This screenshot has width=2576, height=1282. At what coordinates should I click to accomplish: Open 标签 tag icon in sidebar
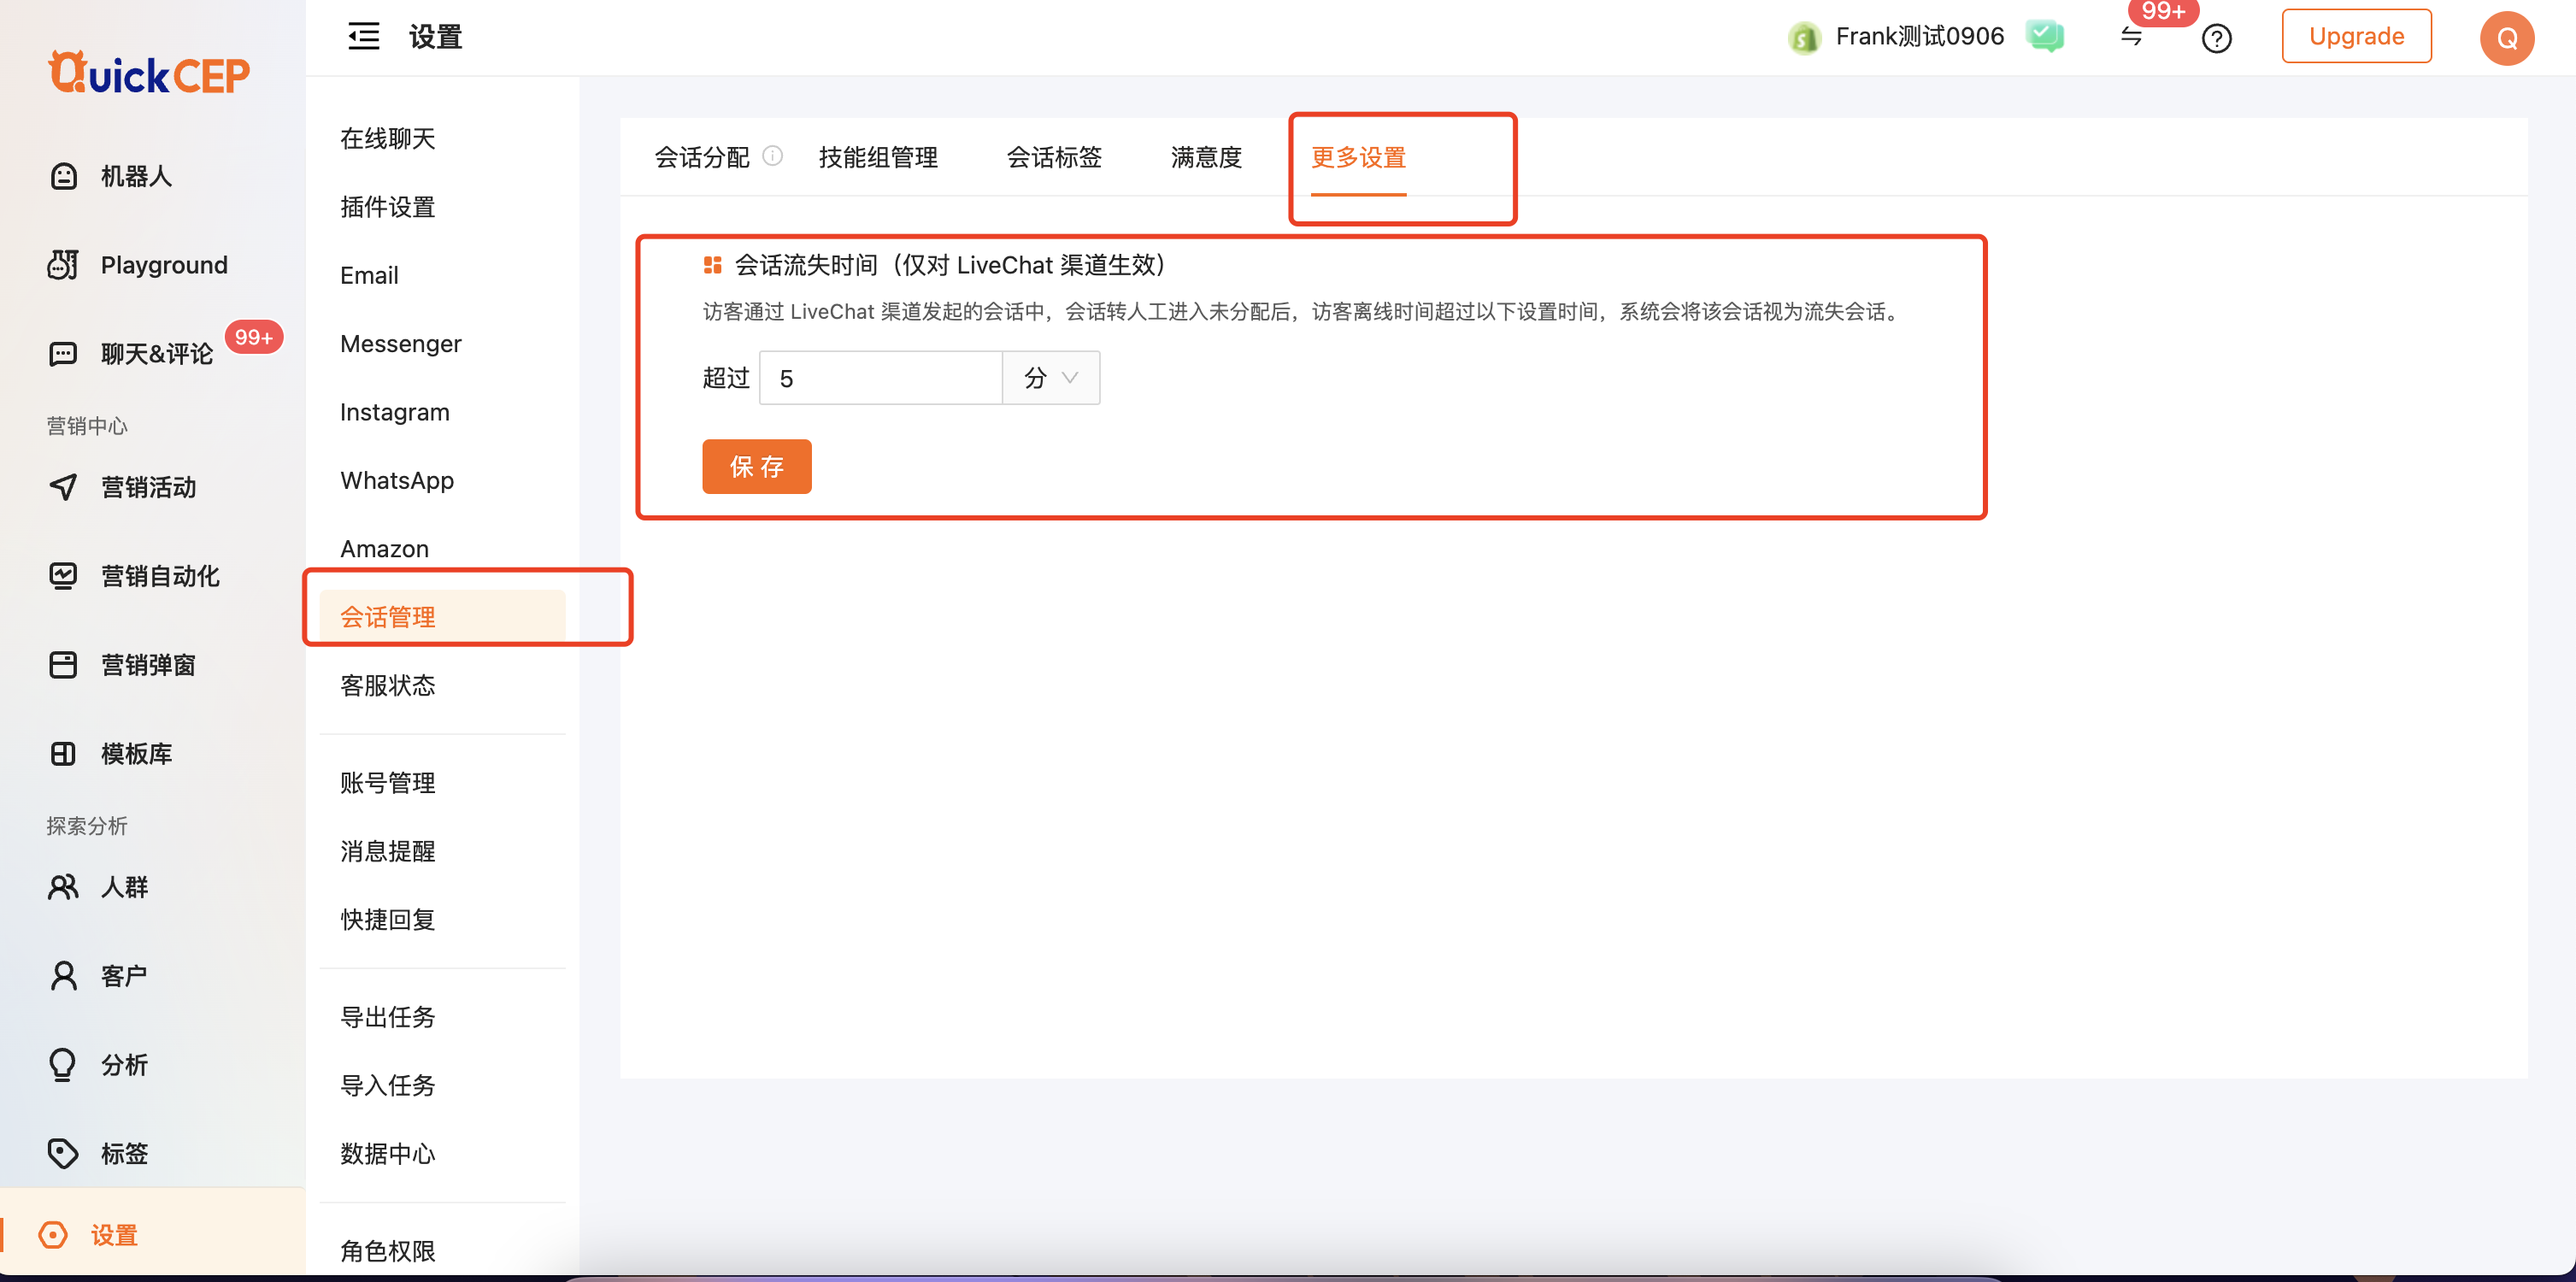(63, 1153)
